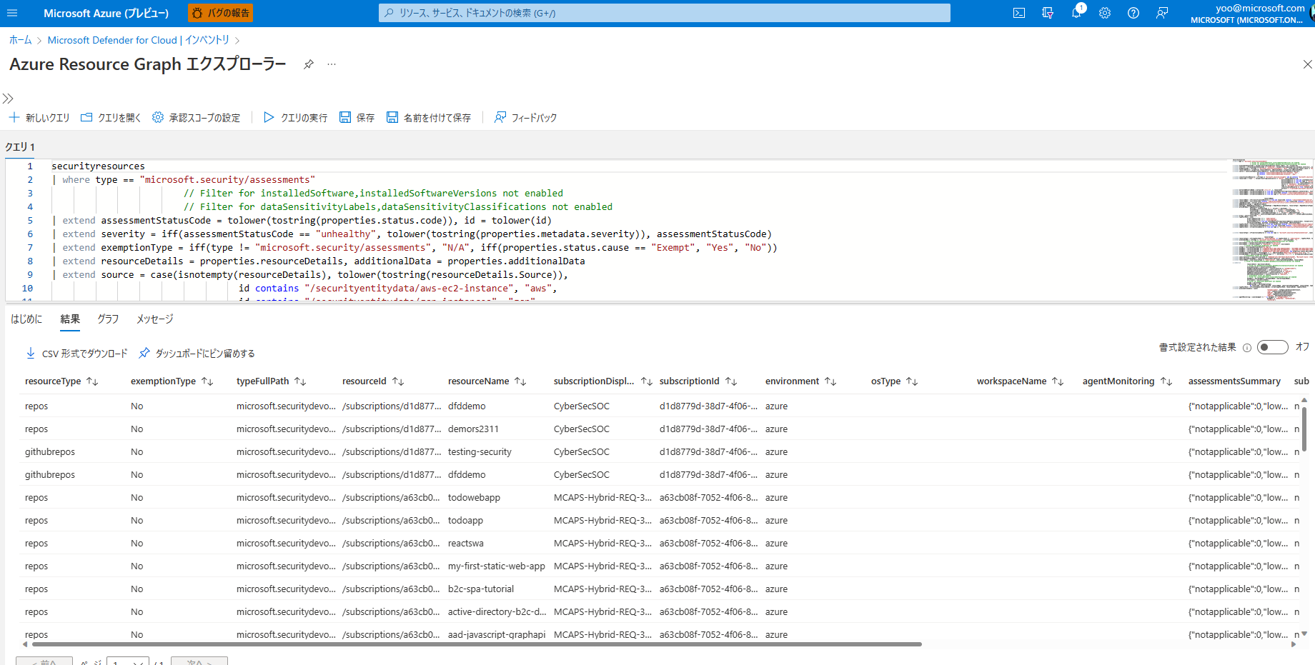Toggle sorting on the resourceName column

(520, 381)
